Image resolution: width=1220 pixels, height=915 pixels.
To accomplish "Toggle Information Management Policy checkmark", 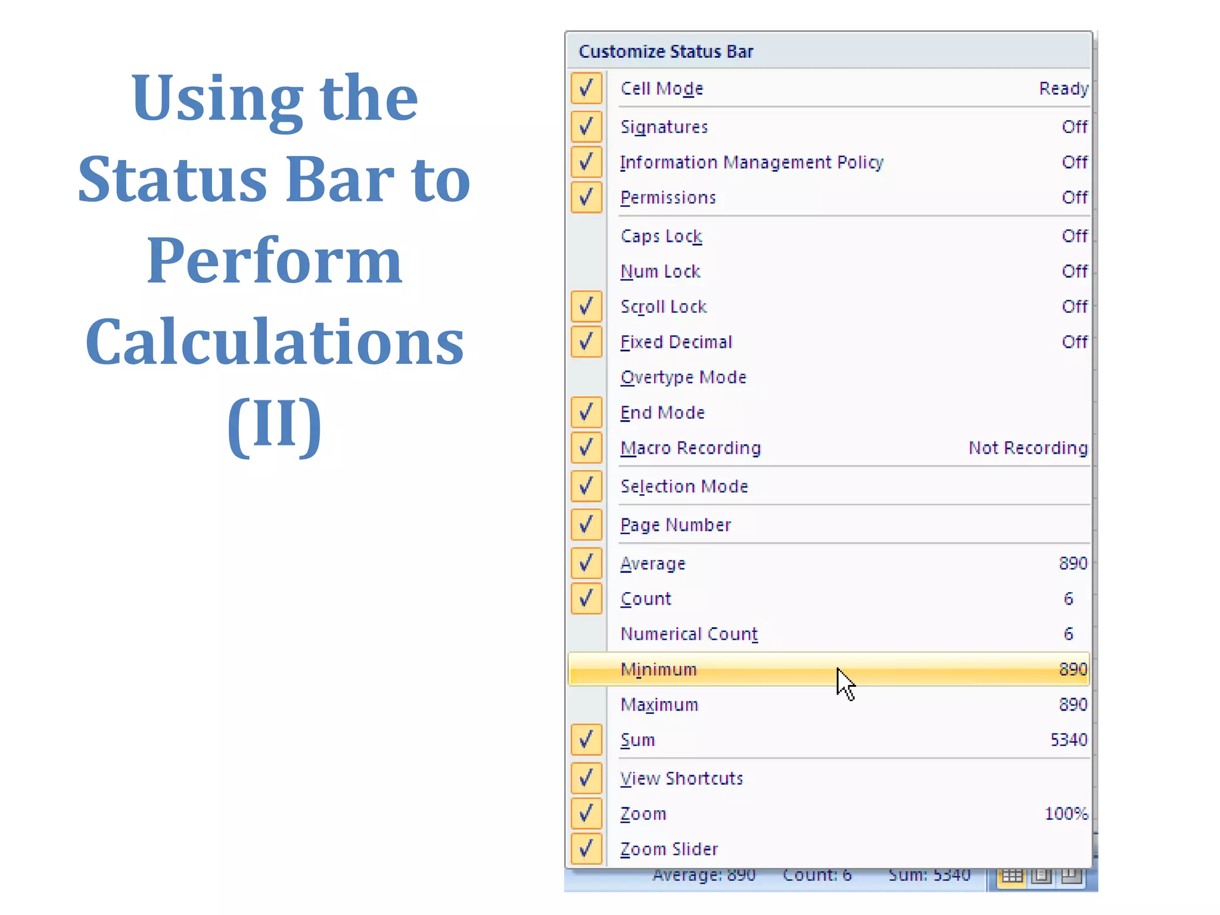I will click(586, 161).
